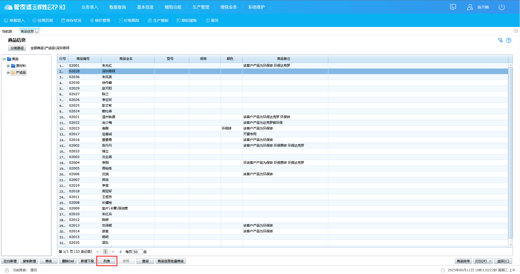Open the 打印(P) dropdown arrow
This screenshot has height=274, width=520.
(x=490, y=261)
